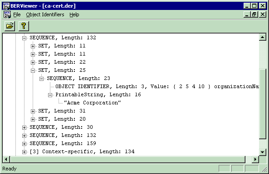Click the BERViewer application icon in title bar

[6, 6]
